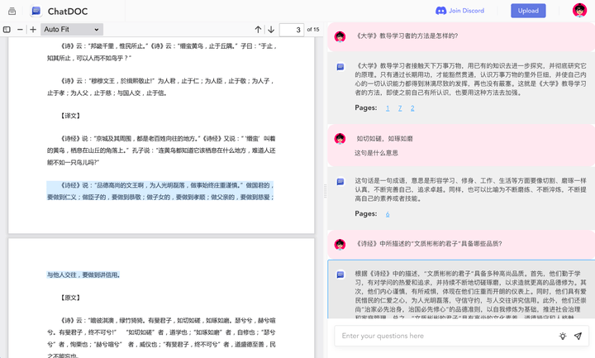Zoom in the PDF document
This screenshot has width=595, height=358.
pos(33,29)
